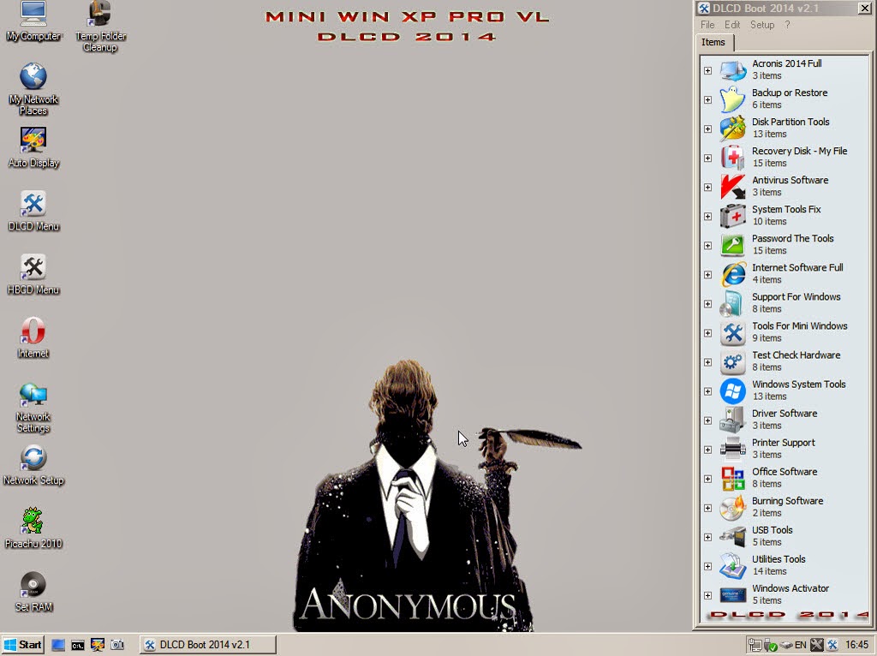Expand the Antivirus Software group
The image size is (877, 656).
click(707, 187)
